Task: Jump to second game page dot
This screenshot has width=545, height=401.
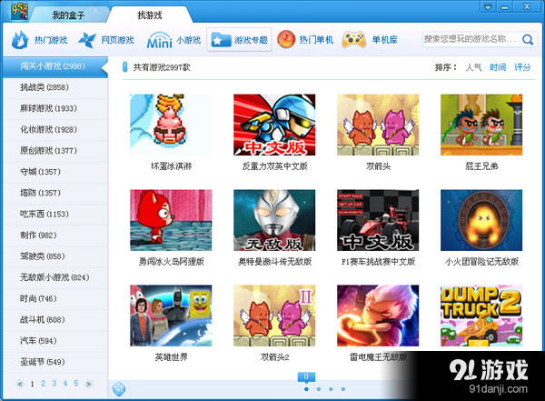Action: [x=319, y=389]
